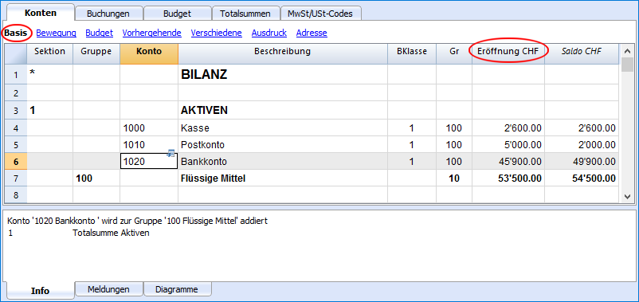Click the Eröffnung value 2'600.00 for Kasse

point(508,128)
